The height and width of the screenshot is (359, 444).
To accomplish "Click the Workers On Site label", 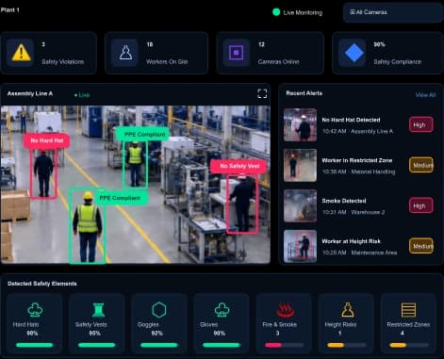I will 167,62.
